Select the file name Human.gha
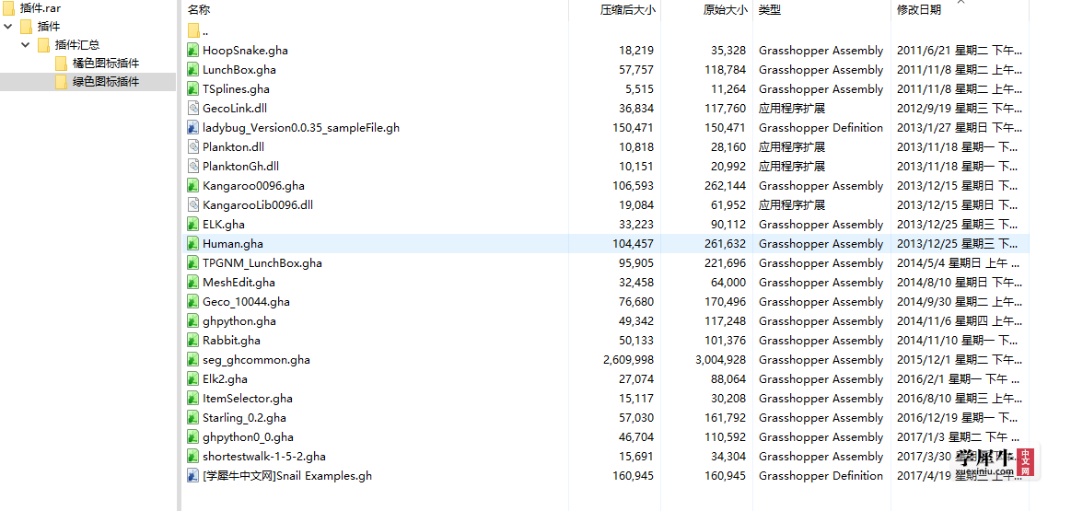This screenshot has width=1071, height=511. click(x=233, y=243)
